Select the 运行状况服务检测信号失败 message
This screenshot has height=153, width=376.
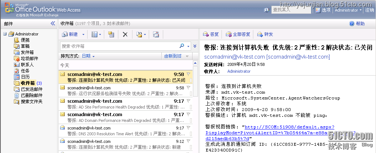tap(126, 90)
